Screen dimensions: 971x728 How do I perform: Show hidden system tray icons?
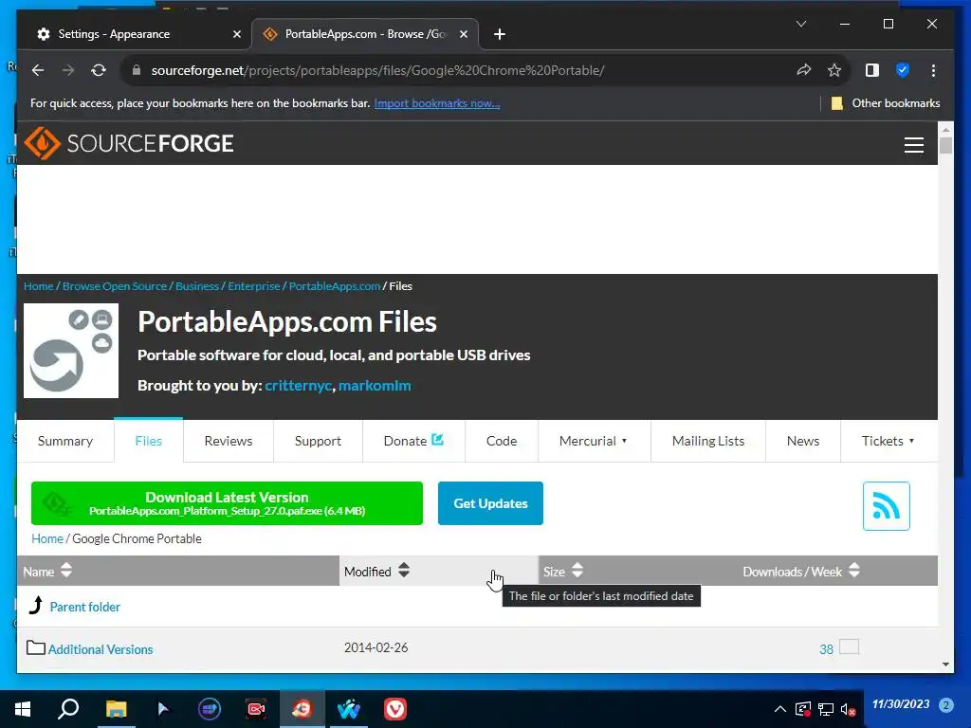pyautogui.click(x=780, y=709)
